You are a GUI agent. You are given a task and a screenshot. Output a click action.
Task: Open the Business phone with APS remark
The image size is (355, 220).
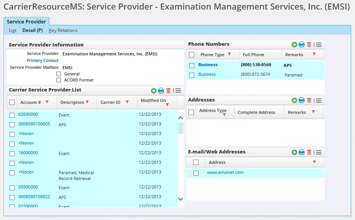[x=208, y=65]
